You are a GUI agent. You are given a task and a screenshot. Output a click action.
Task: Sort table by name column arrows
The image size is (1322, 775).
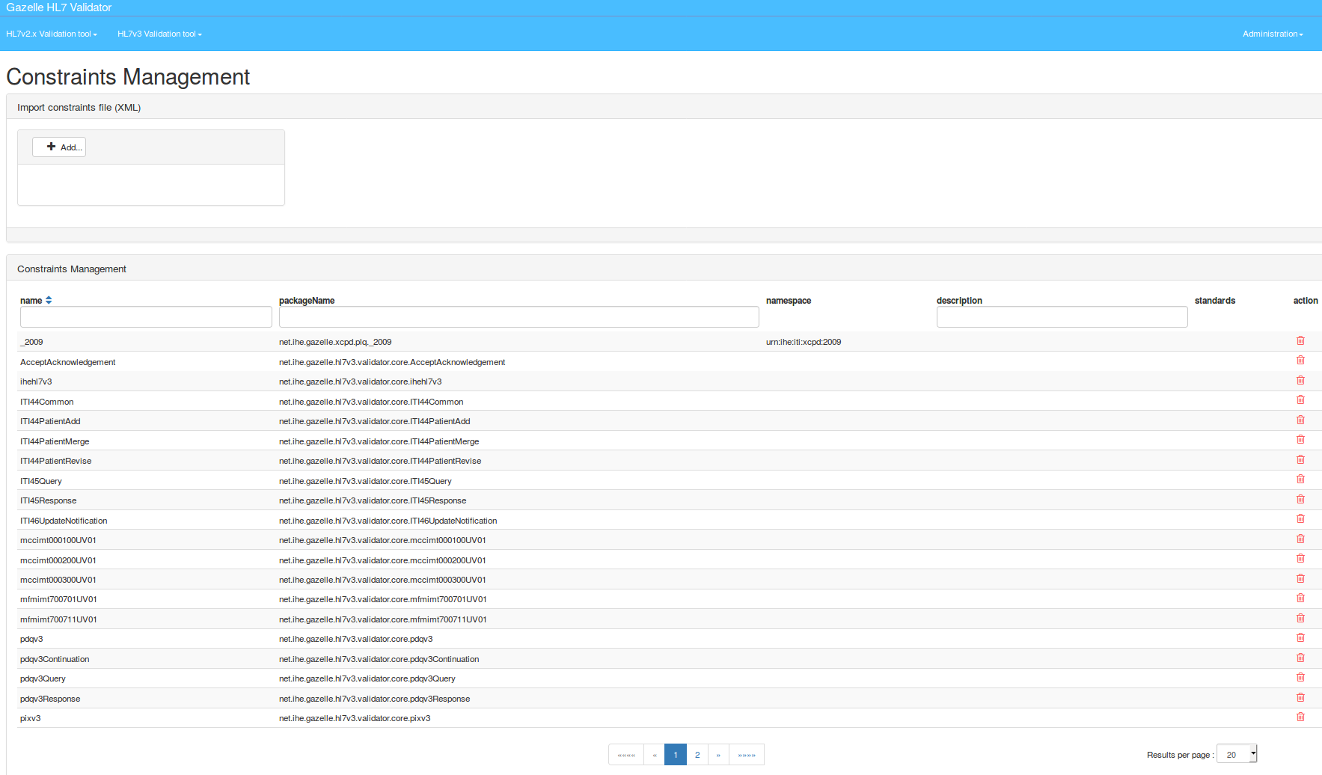[x=49, y=300]
